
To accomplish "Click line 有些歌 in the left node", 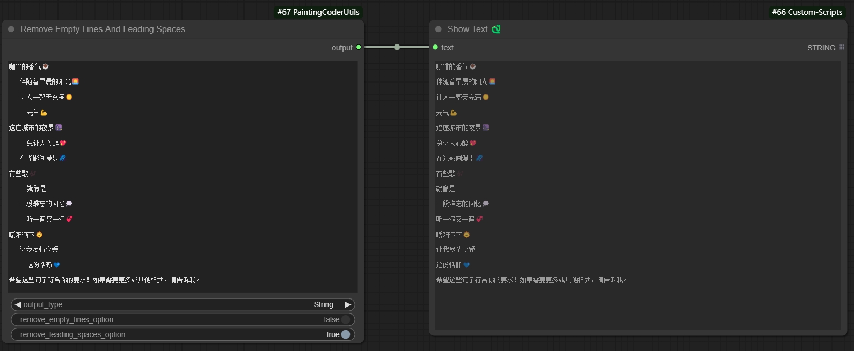I will coord(23,174).
